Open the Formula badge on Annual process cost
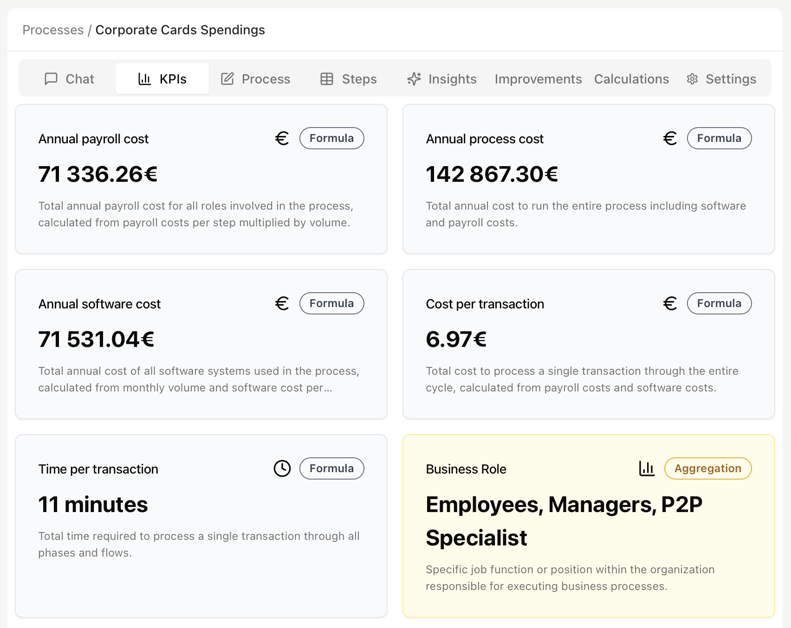 point(719,138)
